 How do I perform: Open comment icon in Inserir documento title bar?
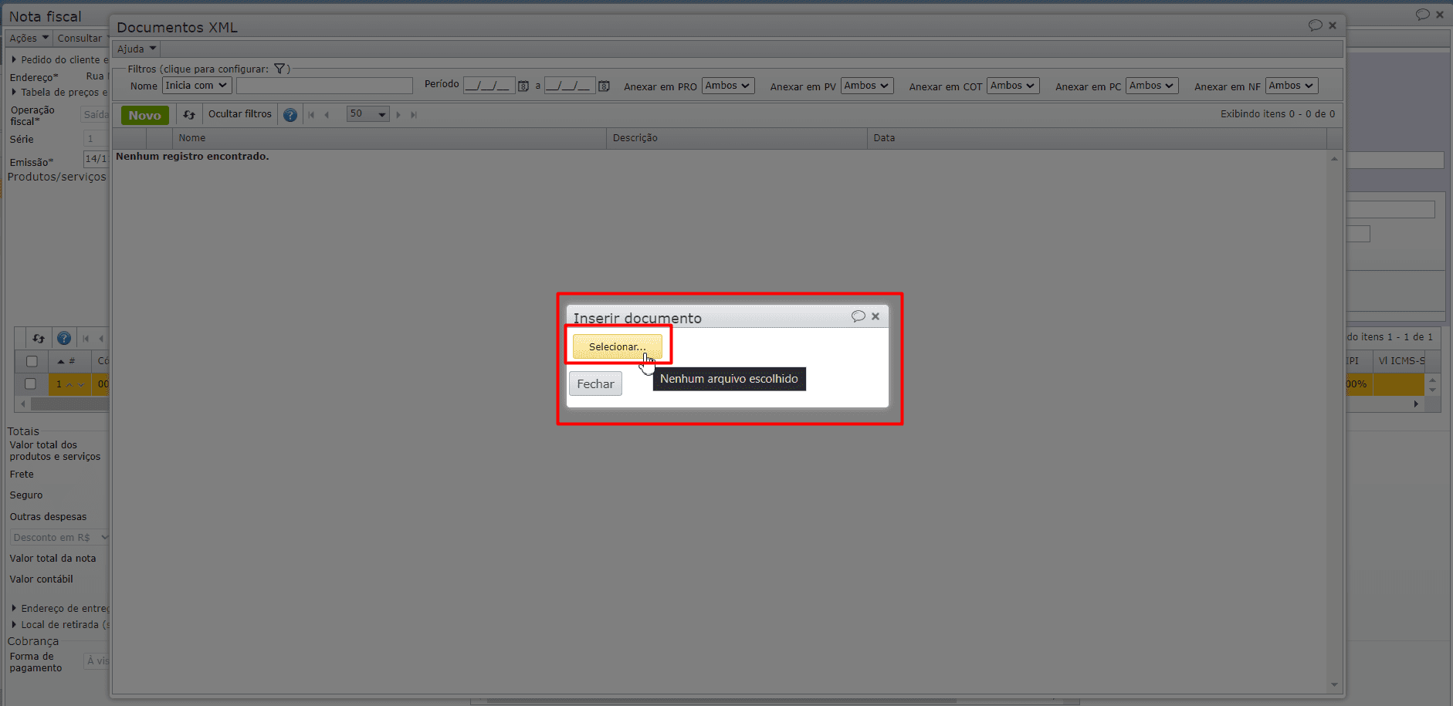[858, 316]
